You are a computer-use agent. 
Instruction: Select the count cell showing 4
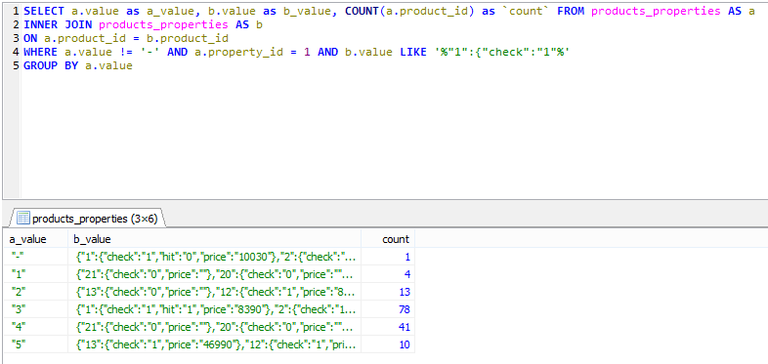(388, 274)
